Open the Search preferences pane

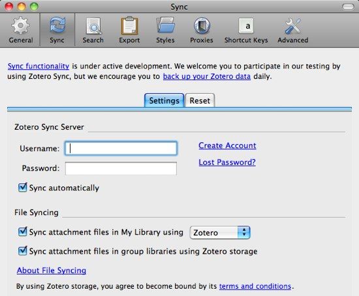pyautogui.click(x=93, y=30)
